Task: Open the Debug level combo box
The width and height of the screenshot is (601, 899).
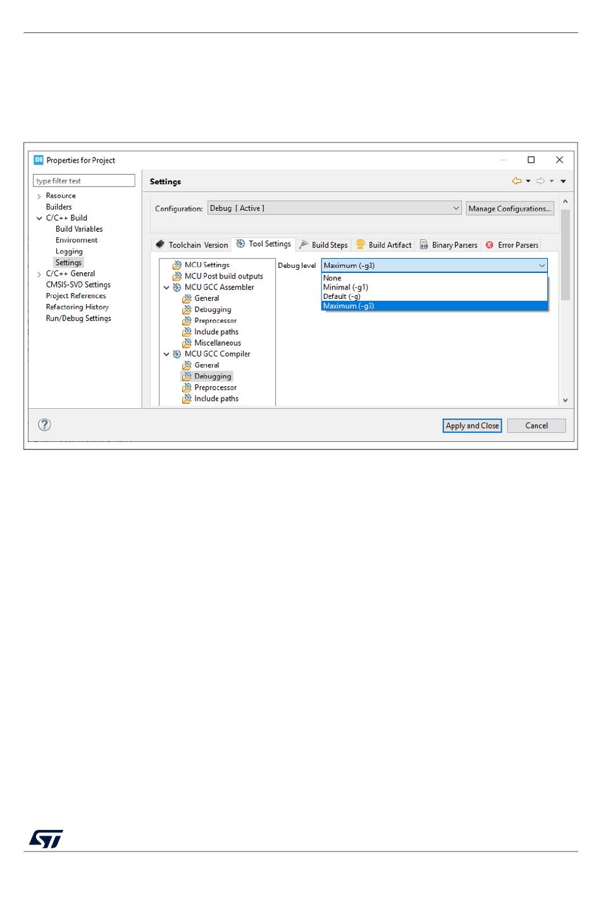Action: click(x=435, y=265)
